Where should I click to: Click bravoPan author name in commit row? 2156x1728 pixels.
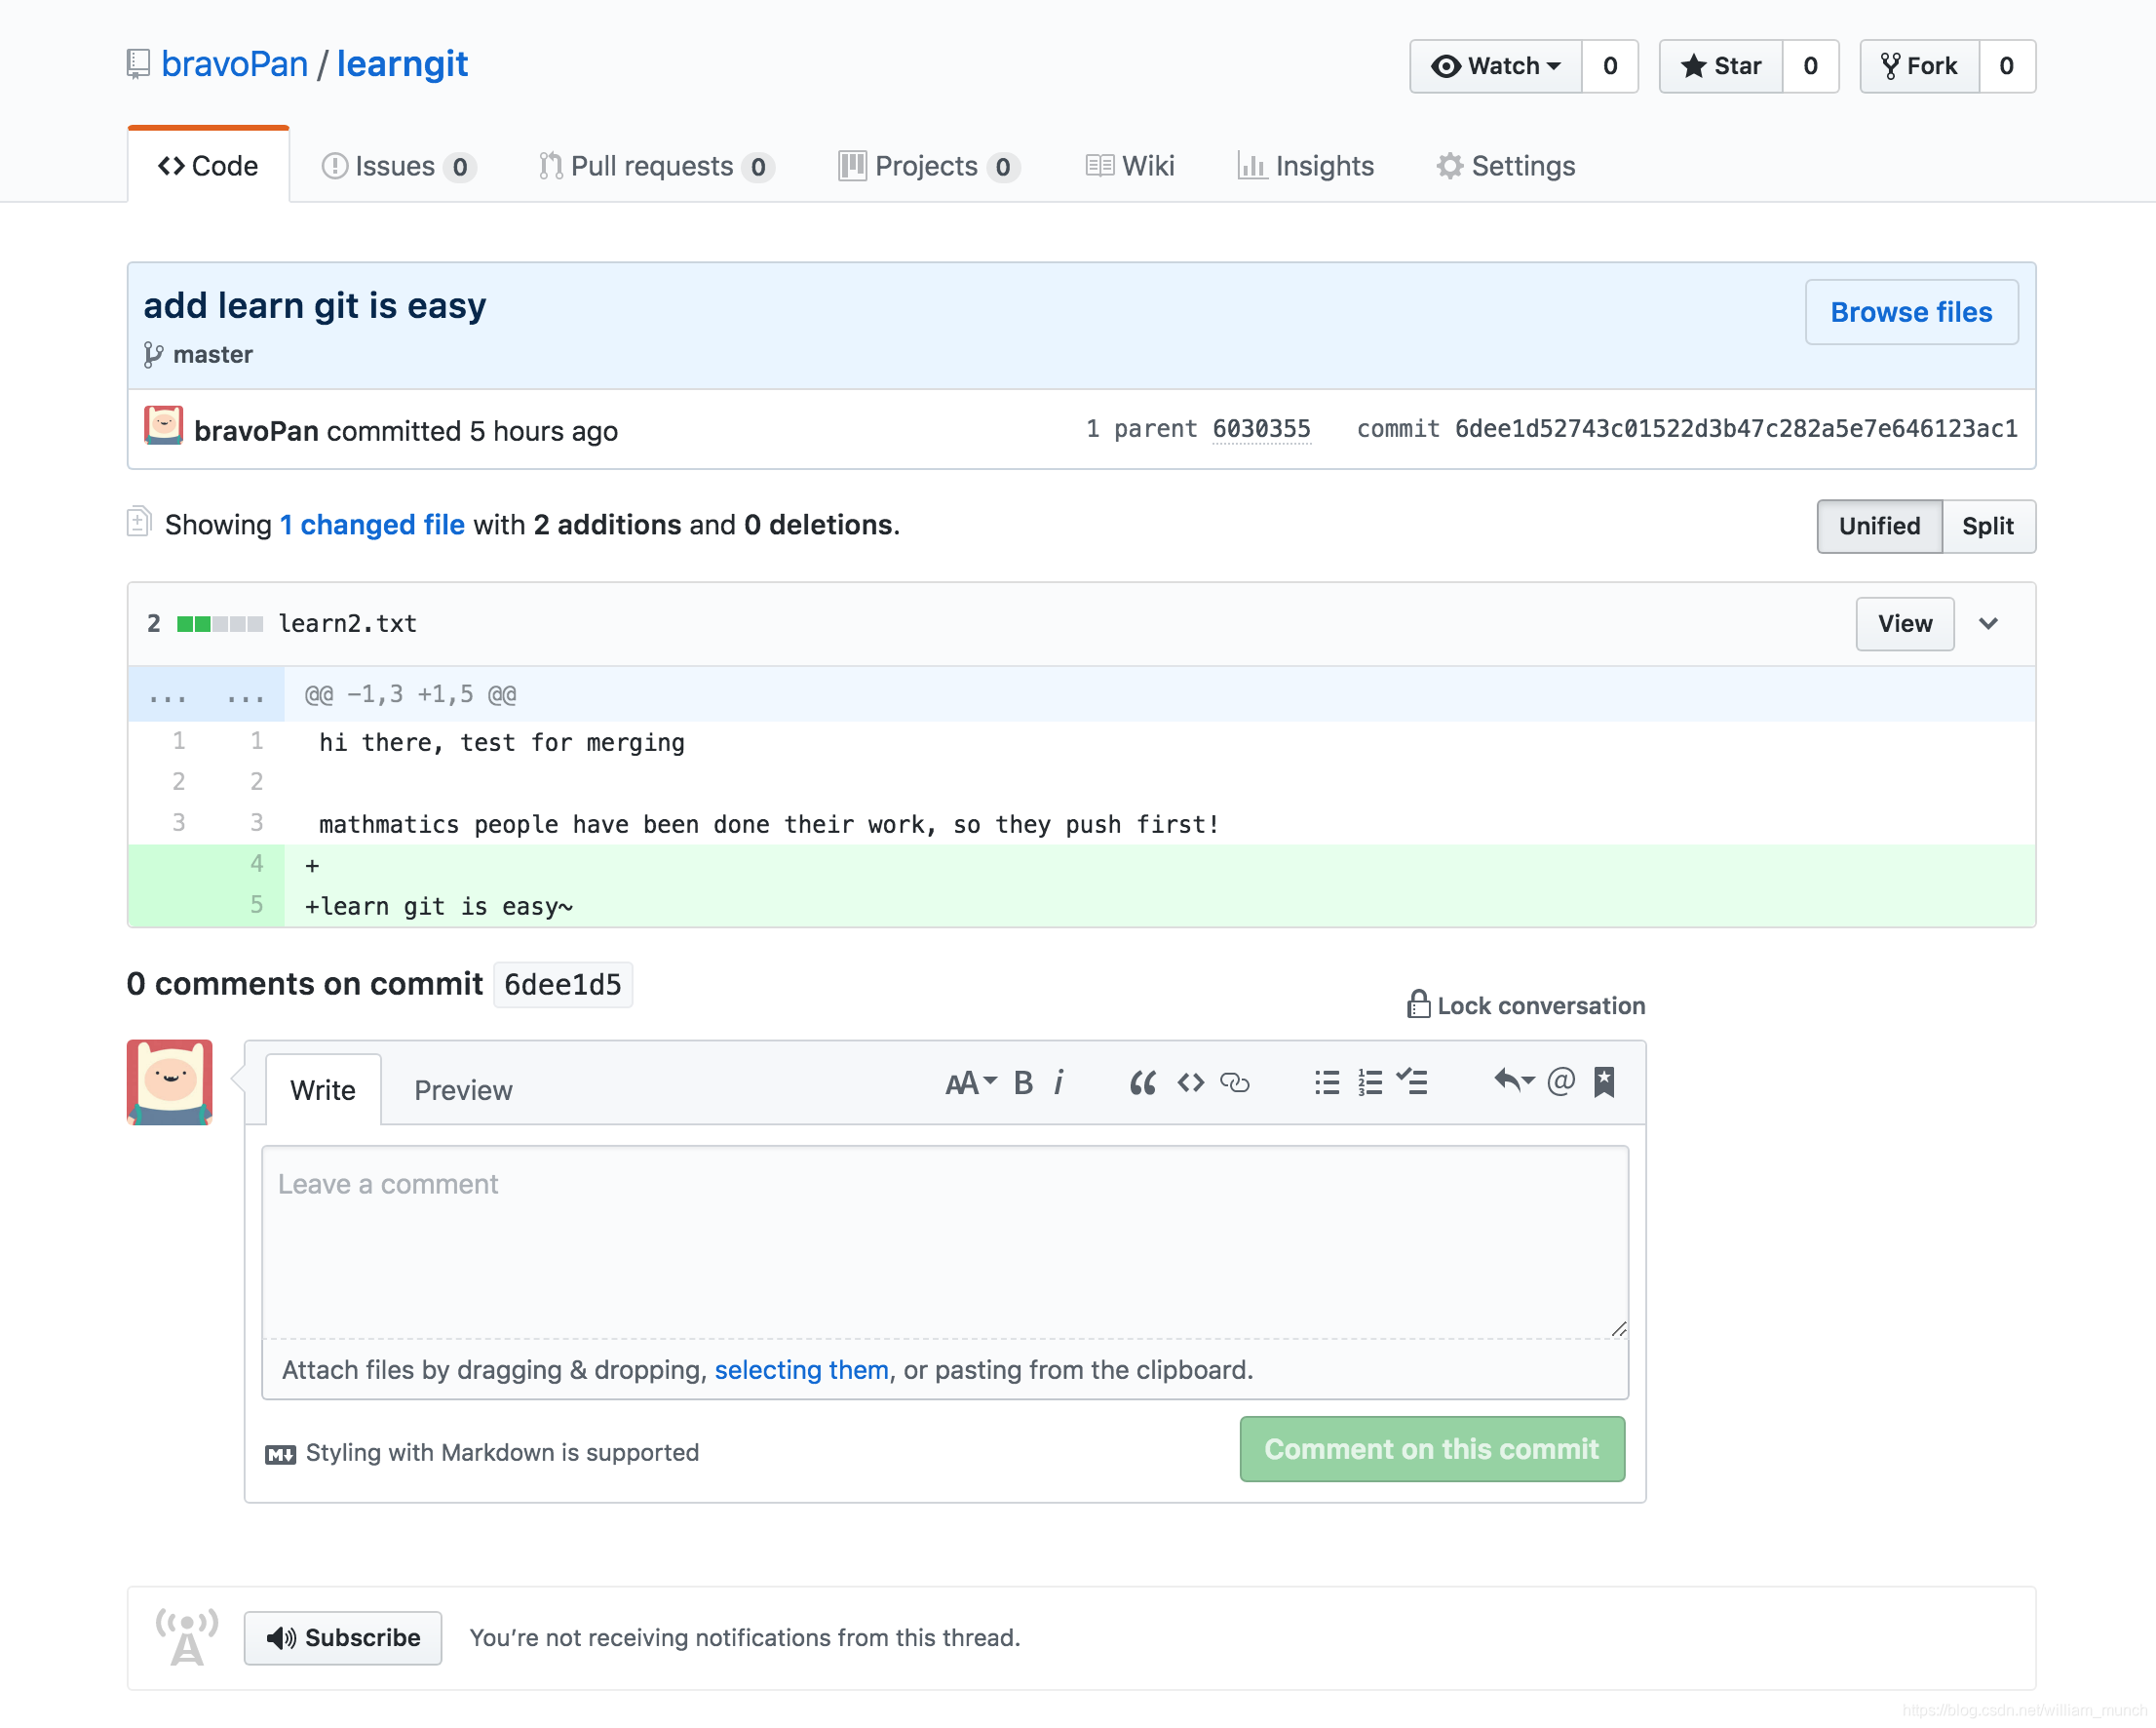click(256, 431)
